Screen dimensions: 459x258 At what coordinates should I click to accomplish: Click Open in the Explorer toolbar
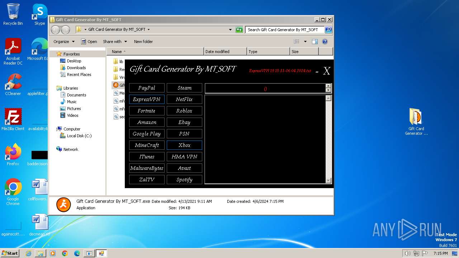89,42
